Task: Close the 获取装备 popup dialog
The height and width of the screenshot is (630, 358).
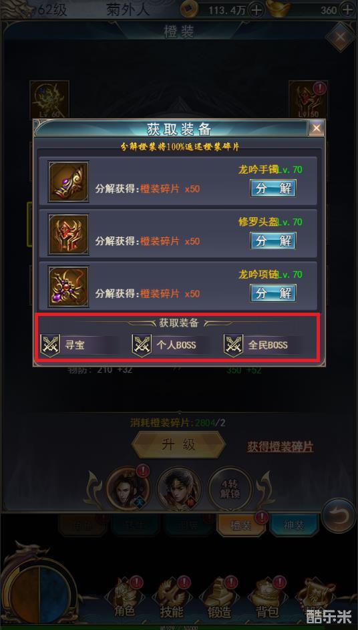Action: click(x=317, y=128)
